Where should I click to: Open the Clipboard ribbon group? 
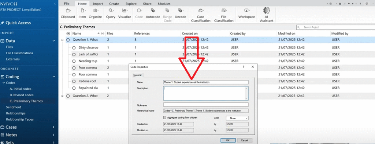pos(68,13)
